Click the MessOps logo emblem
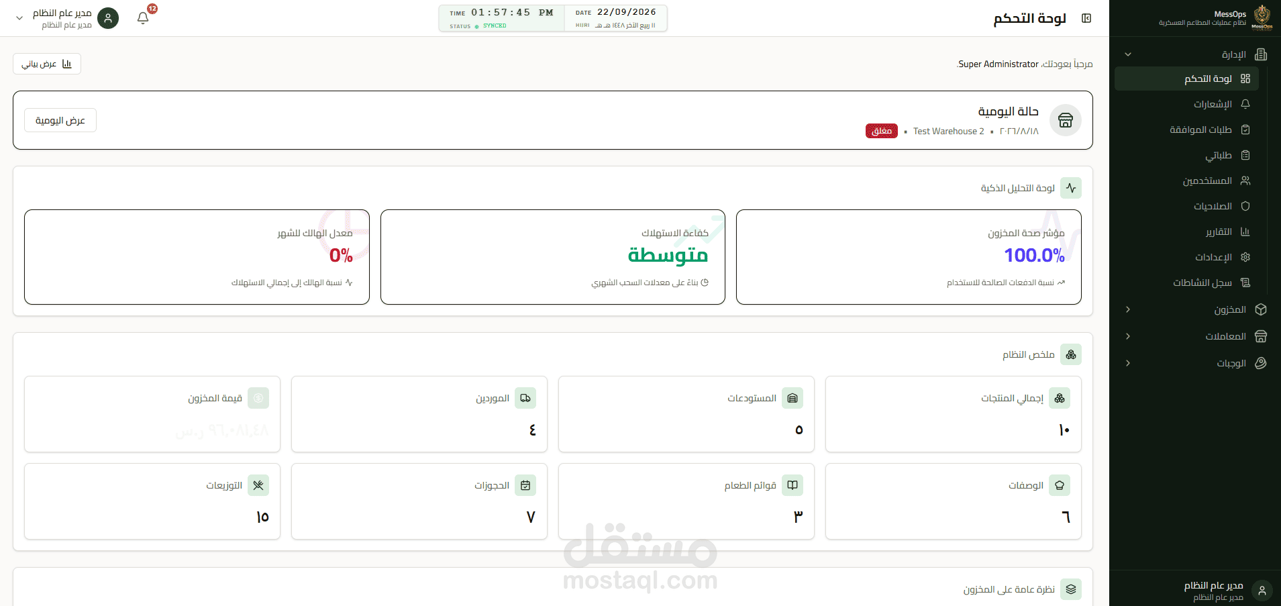 coord(1262,17)
